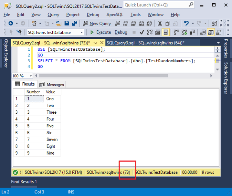Start an XMLA query via toolbar icon
This screenshot has width=232, height=196.
click(x=141, y=23)
